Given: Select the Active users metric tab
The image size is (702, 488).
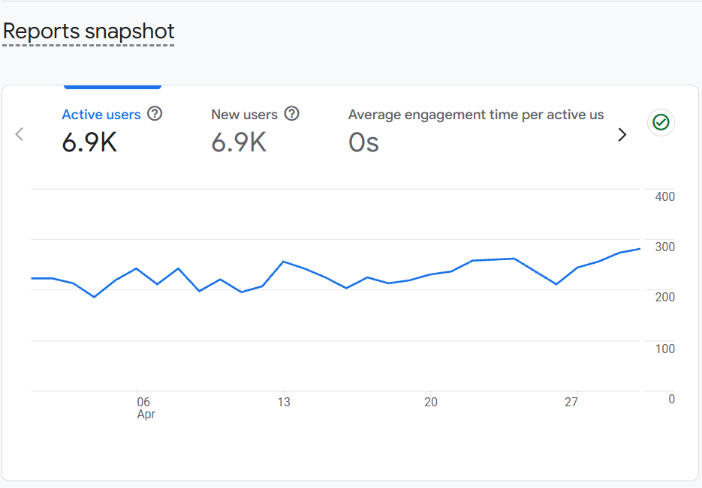Looking at the screenshot, I should tap(101, 115).
